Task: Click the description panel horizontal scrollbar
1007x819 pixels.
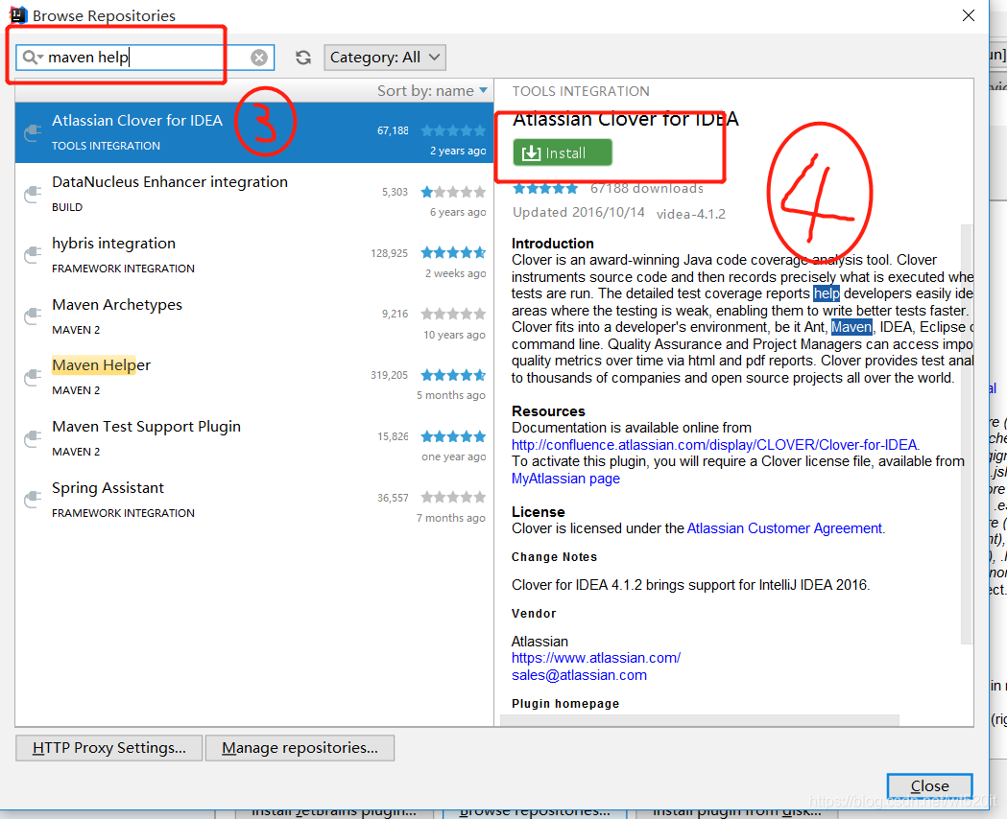Action: 700,720
